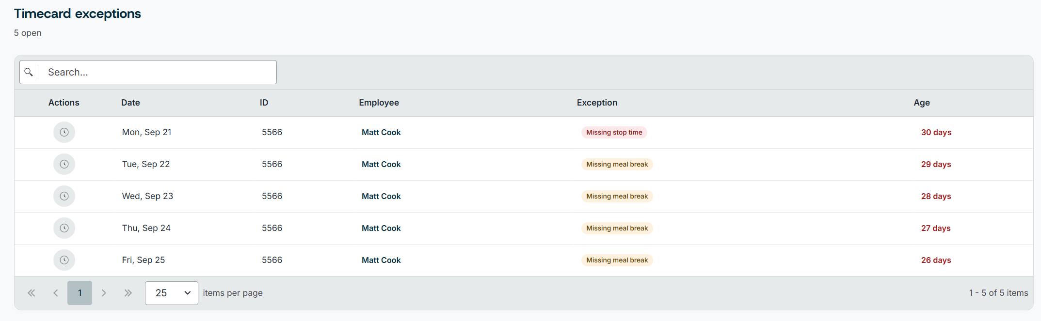Screen dimensions: 1041x321
Task: Sort by the Age column header
Action: pos(922,103)
